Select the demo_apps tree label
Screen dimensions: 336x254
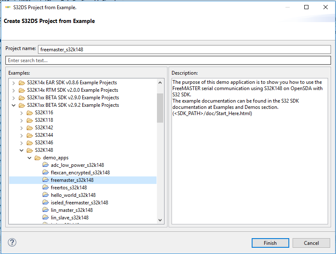56,158
